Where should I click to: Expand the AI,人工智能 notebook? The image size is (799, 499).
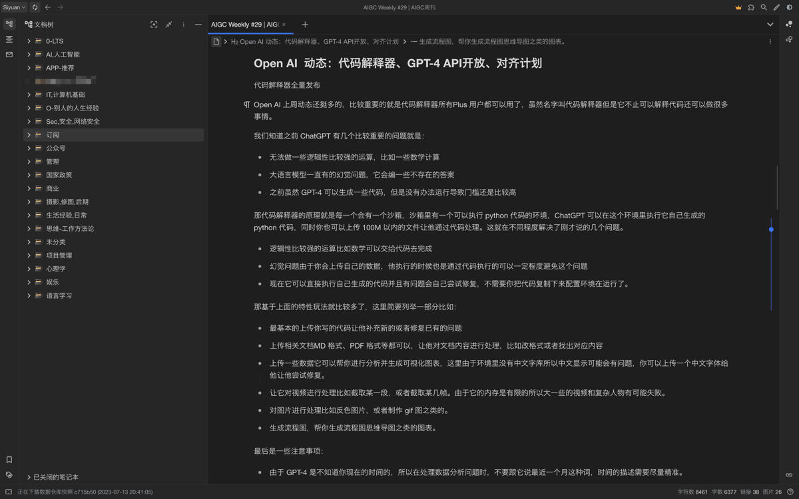29,55
